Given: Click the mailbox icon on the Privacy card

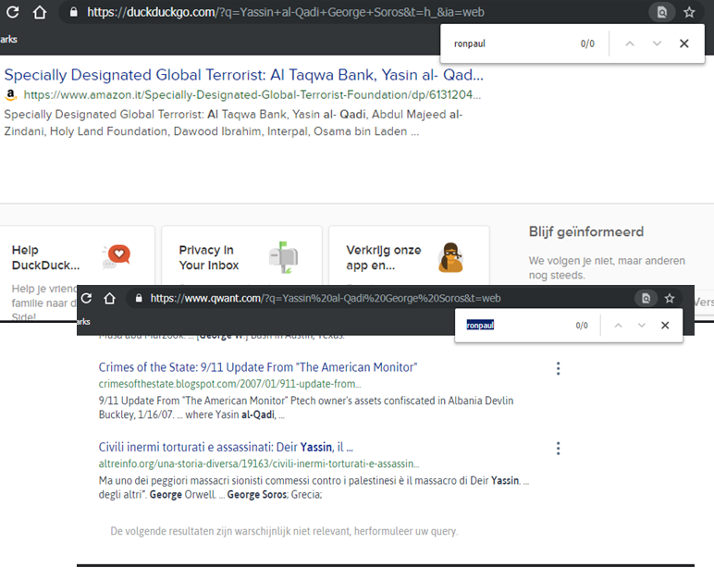Looking at the screenshot, I should 284,257.
